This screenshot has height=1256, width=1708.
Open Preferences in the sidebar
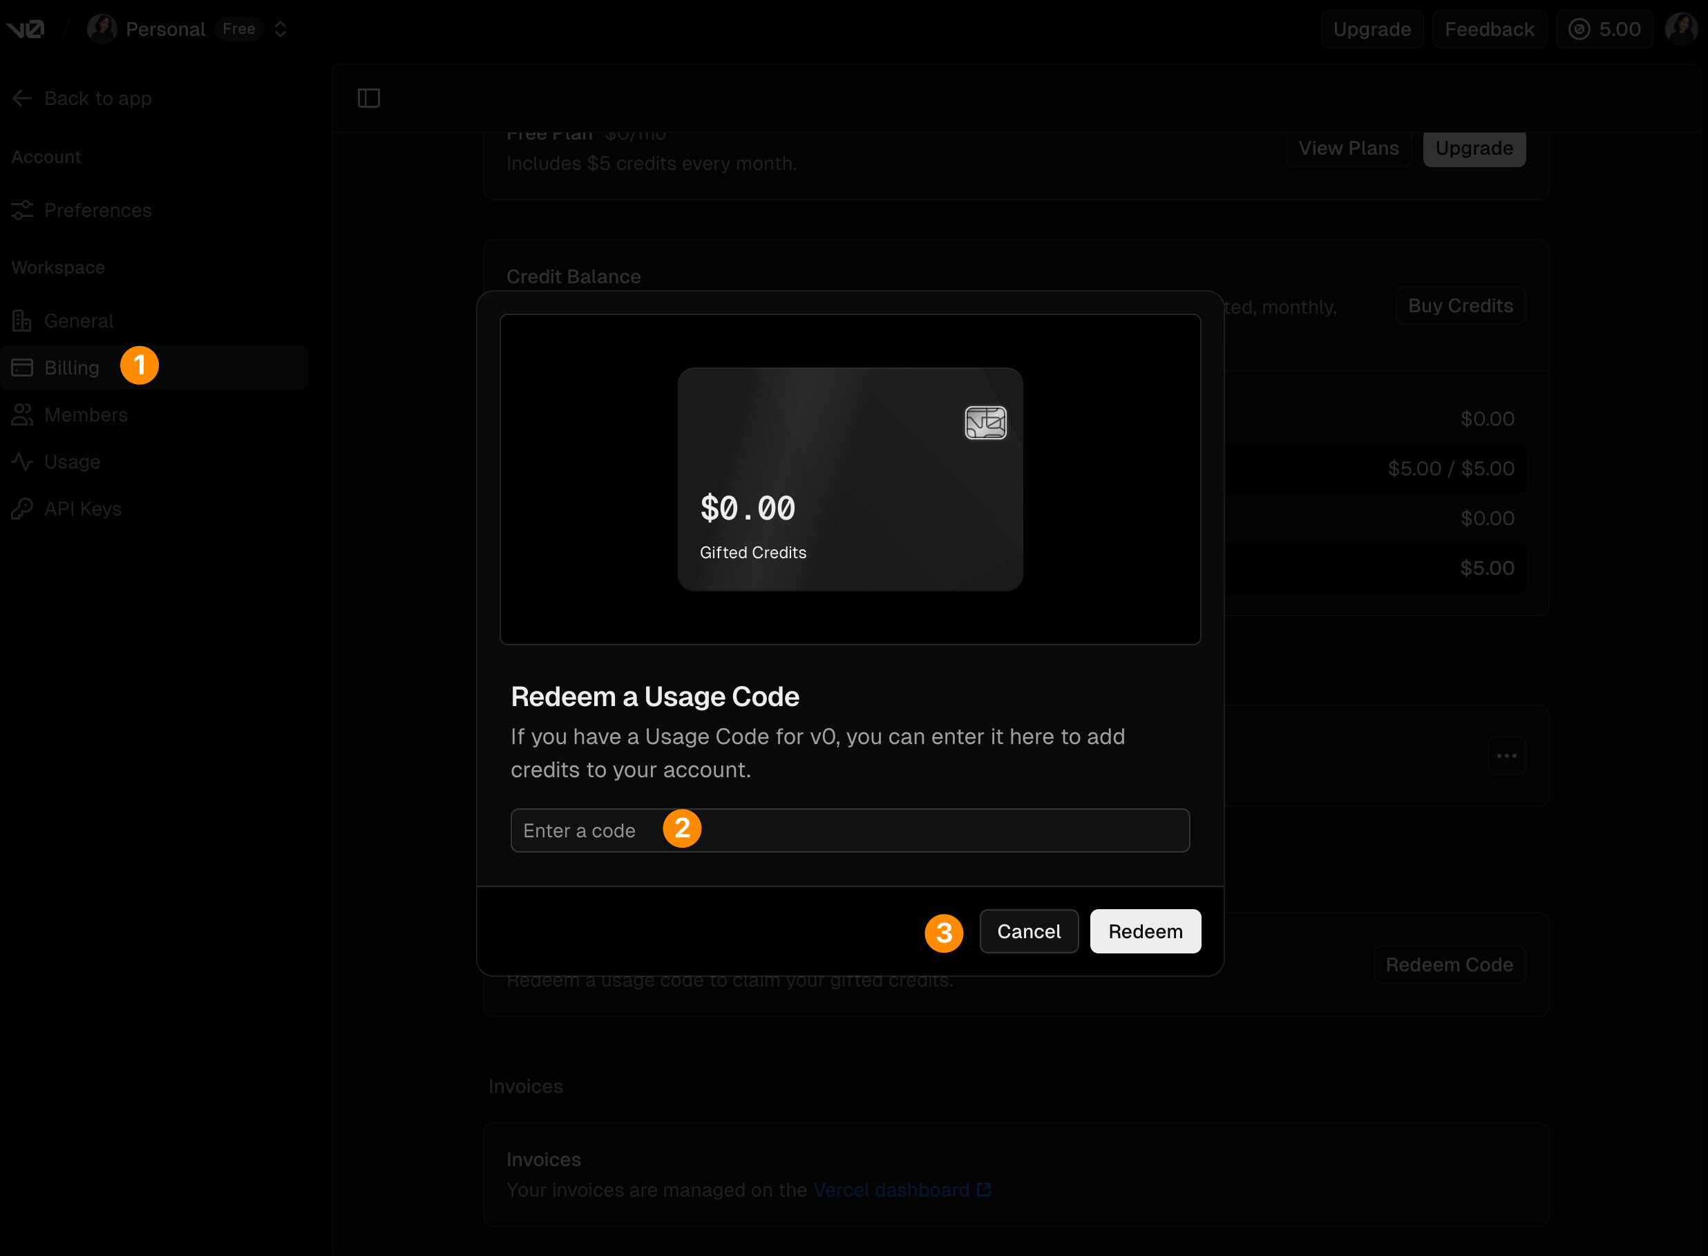click(x=97, y=210)
